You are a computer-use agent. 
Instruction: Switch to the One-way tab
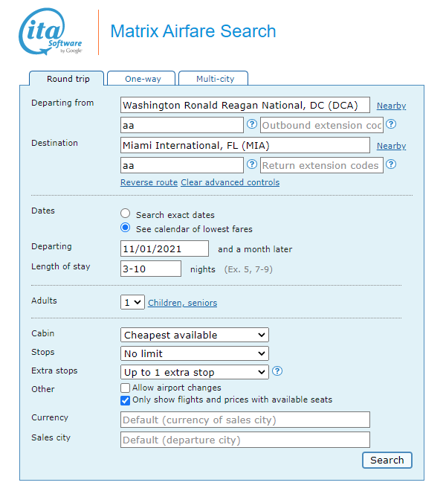coord(140,79)
